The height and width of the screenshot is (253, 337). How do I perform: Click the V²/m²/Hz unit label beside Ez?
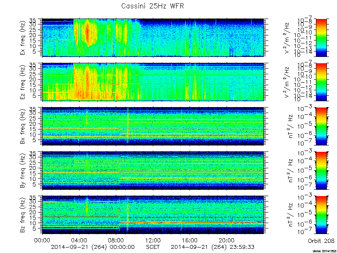click(x=287, y=82)
